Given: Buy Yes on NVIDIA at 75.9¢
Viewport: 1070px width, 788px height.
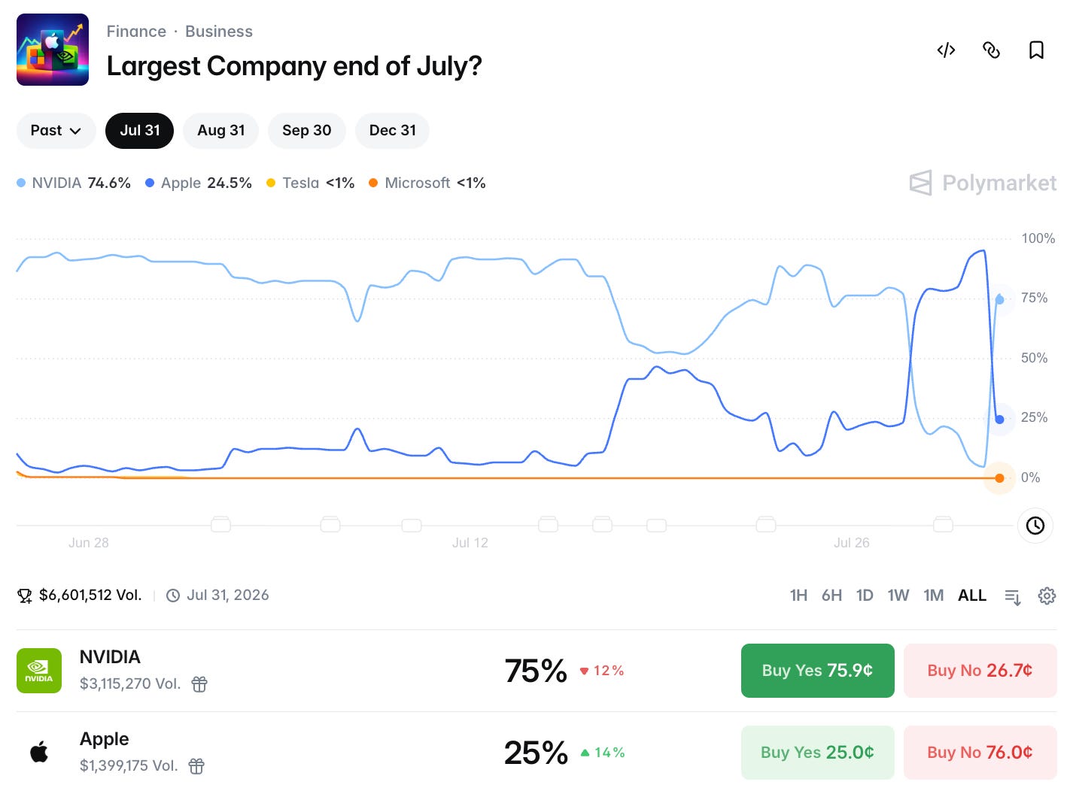Looking at the screenshot, I should coord(817,671).
